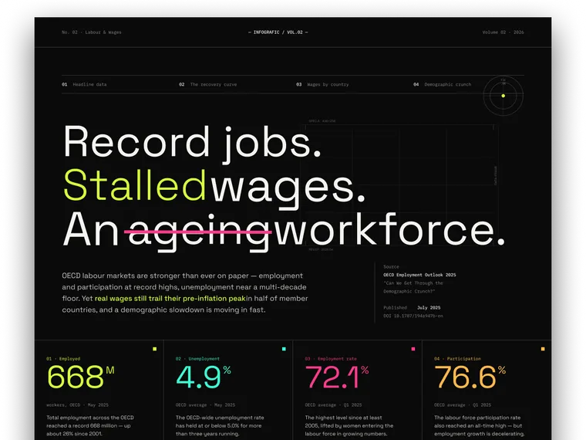Jump to '02 The recovery curve' section

[x=207, y=85]
